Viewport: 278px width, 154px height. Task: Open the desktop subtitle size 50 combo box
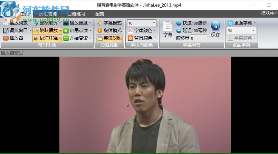tap(242, 31)
